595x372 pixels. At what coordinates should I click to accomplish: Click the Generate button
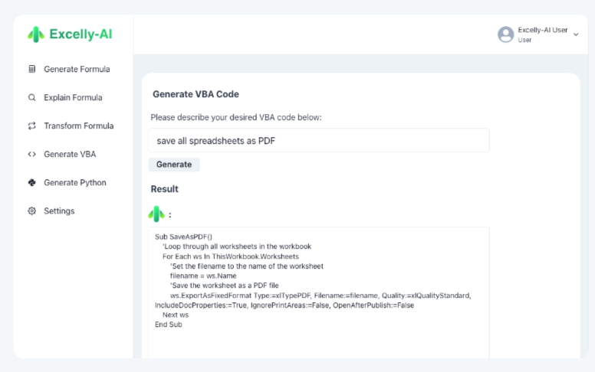(x=174, y=165)
